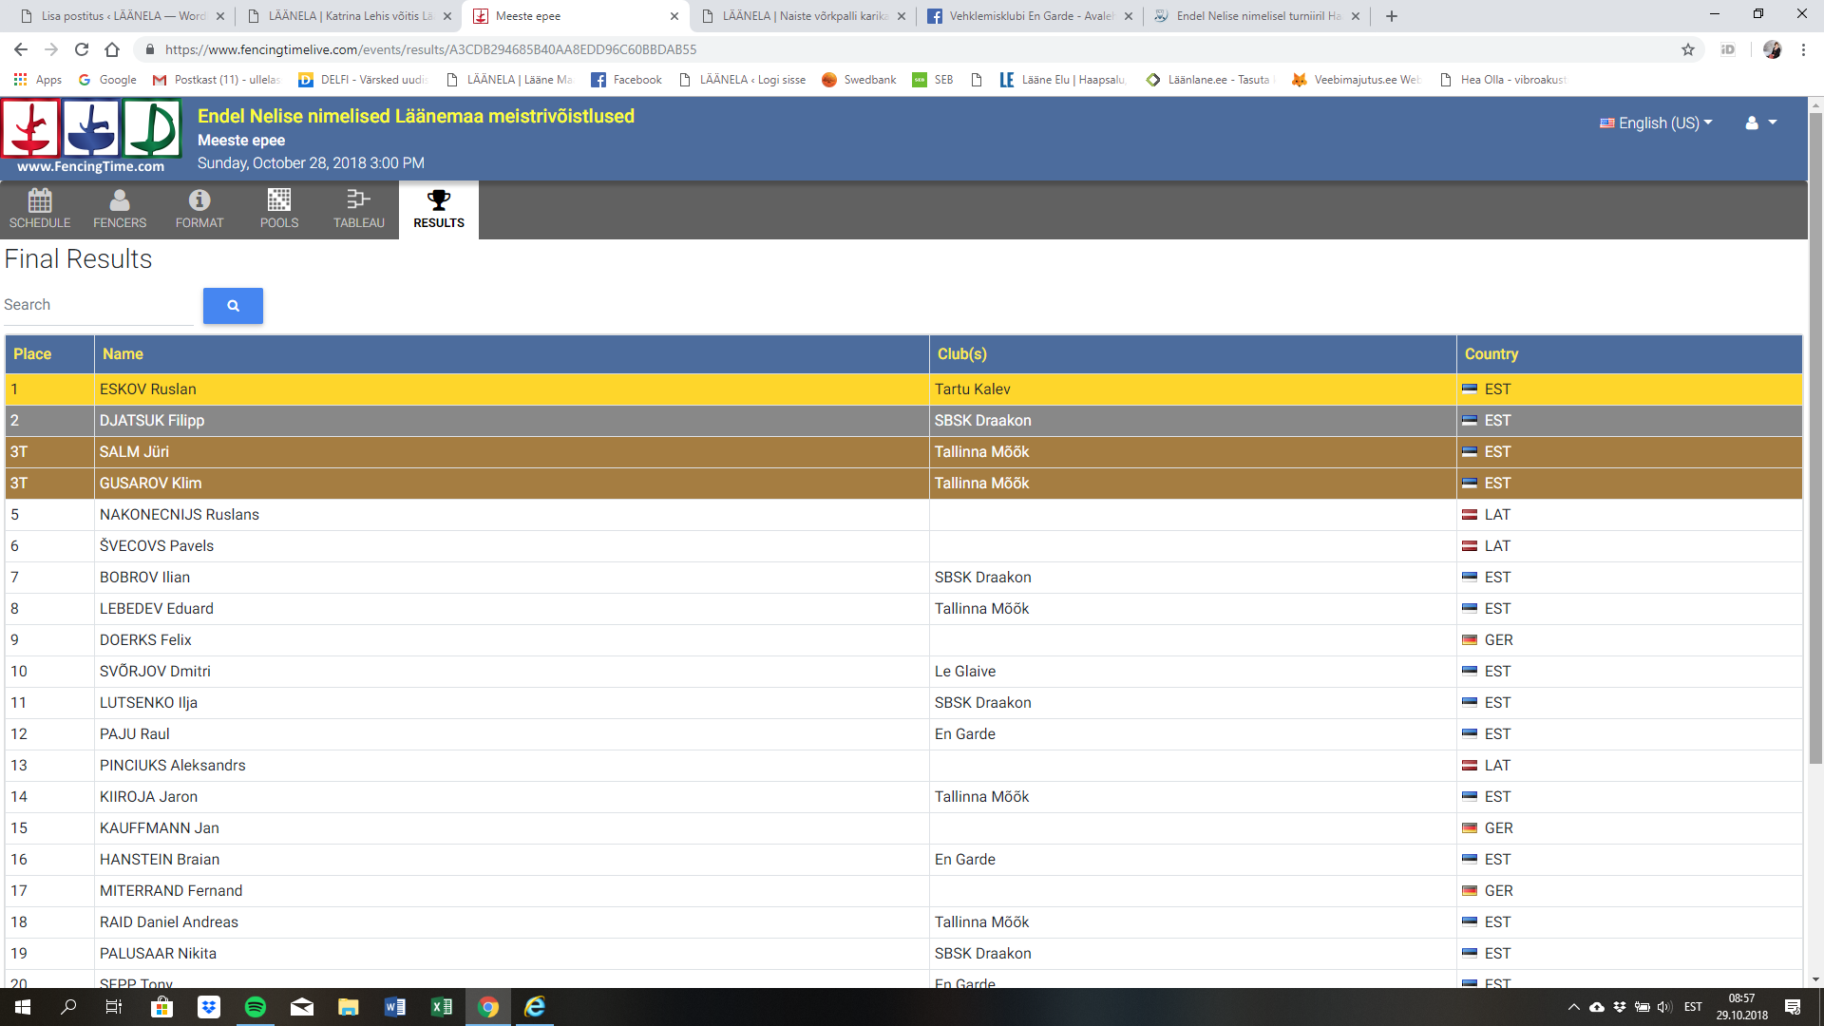Open the Facebook bookmark

coord(626,80)
